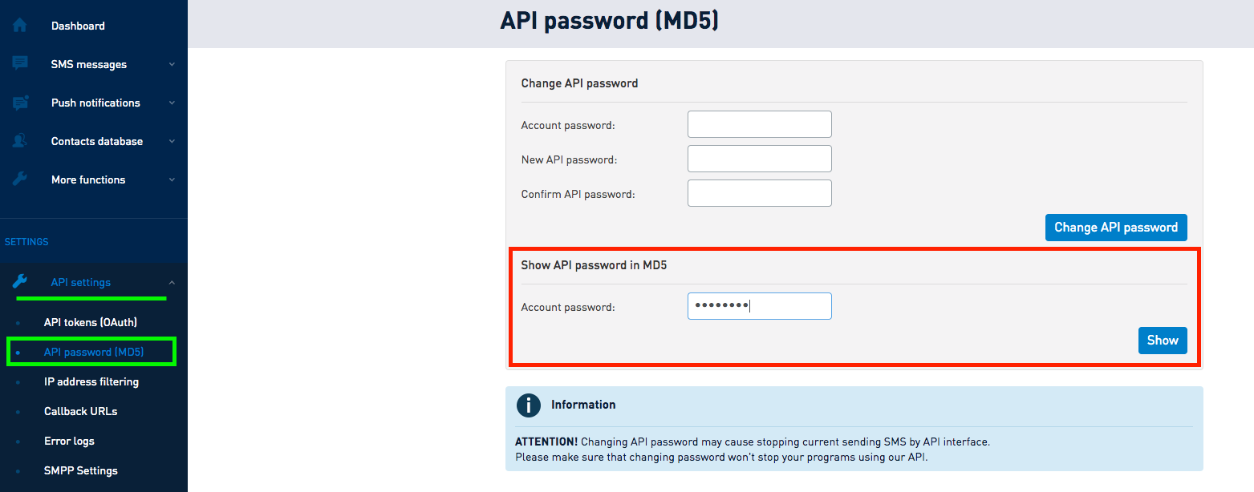Open the Error logs page
The height and width of the screenshot is (492, 1254).
coord(69,441)
